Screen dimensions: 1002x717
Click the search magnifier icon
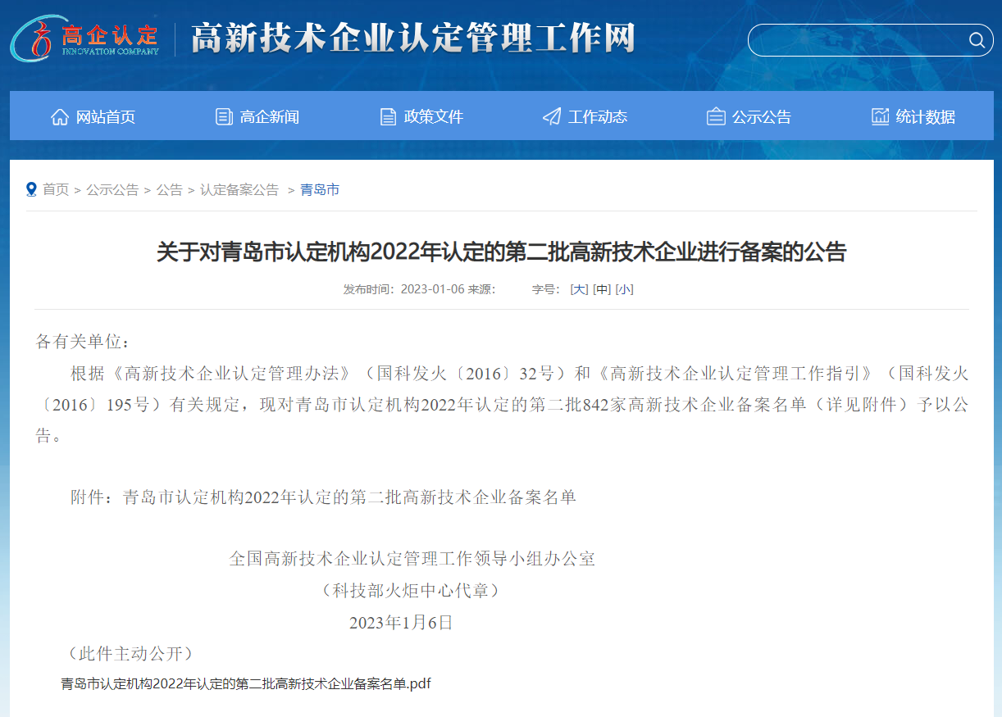tap(976, 40)
